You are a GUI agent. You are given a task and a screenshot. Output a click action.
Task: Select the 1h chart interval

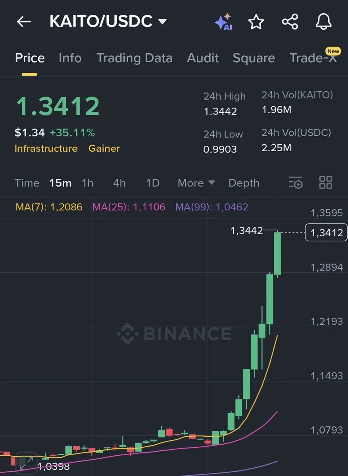(87, 183)
